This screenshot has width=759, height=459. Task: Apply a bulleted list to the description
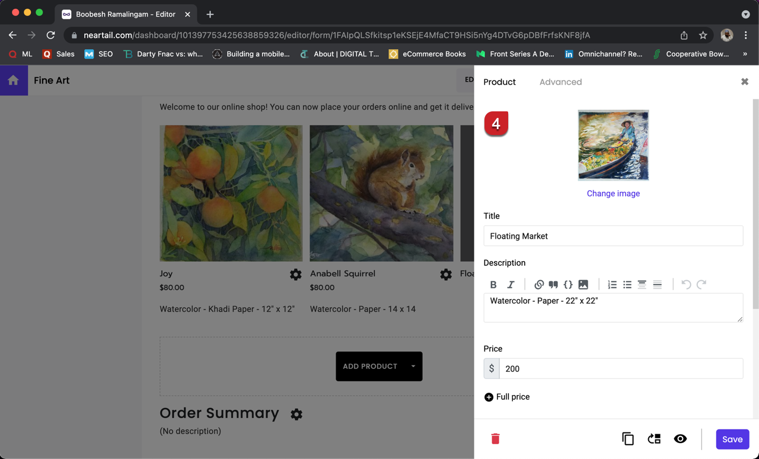pos(627,284)
